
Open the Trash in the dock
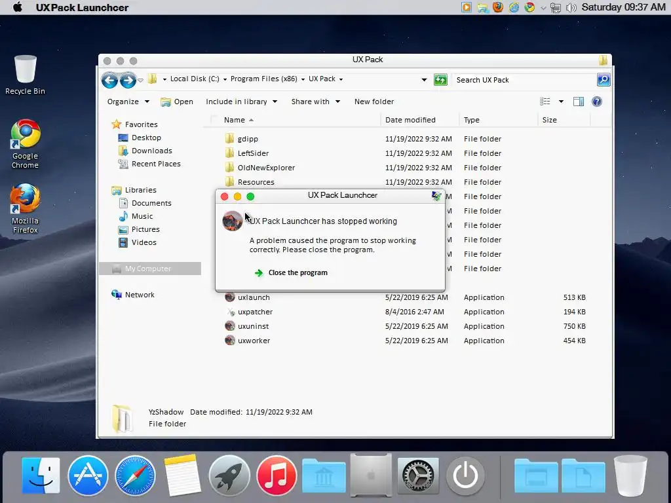pos(630,475)
